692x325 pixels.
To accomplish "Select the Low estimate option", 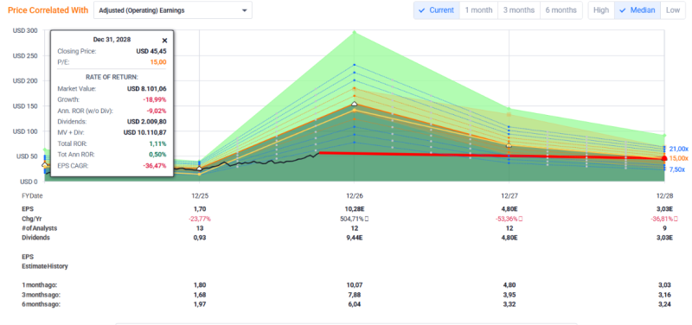I will click(673, 10).
